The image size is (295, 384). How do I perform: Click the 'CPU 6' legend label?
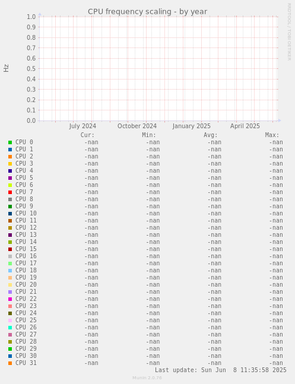(24, 185)
